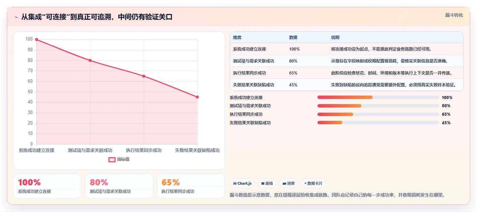Click the heading 从集成“可连接”到真正可追溯

(97, 17)
